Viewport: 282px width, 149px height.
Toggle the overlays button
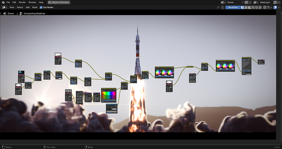pyautogui.click(x=275, y=7)
